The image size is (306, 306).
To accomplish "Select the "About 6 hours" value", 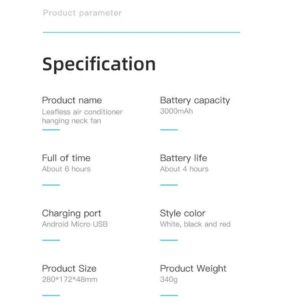I will [66, 169].
